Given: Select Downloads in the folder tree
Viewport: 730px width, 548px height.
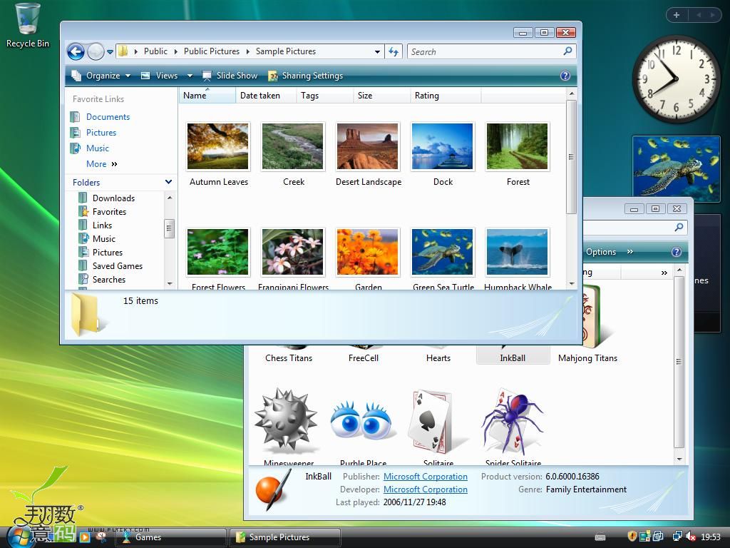Looking at the screenshot, I should (113, 198).
